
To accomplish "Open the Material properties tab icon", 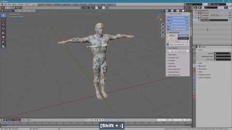I will click(194, 94).
